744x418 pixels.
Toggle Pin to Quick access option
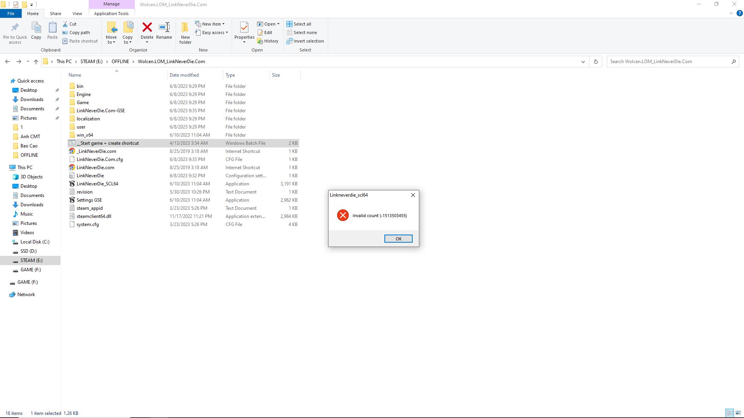pos(15,32)
